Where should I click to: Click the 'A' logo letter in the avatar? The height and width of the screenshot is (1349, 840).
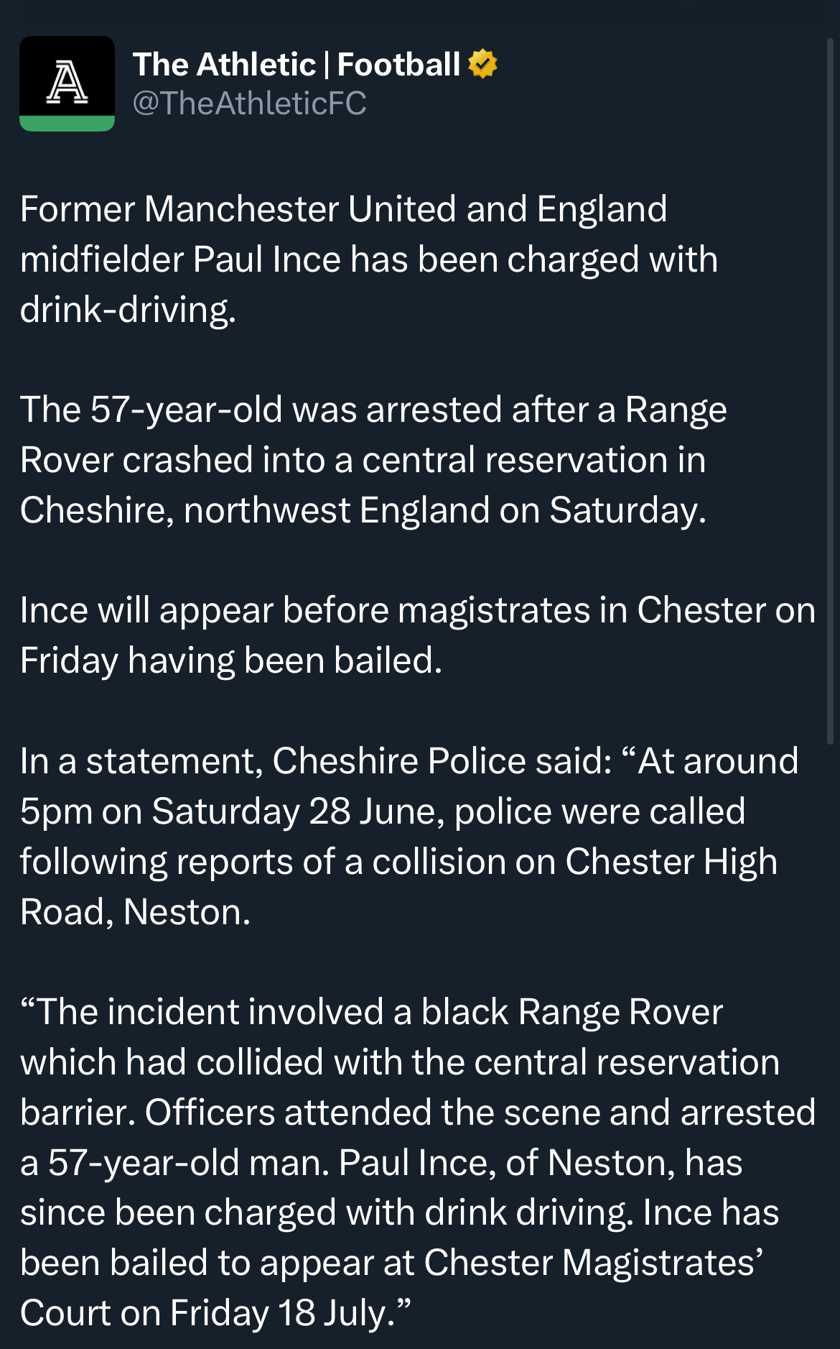pos(67,82)
